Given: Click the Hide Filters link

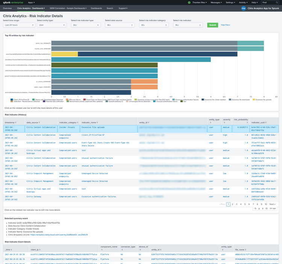Looking at the screenshot, I should [225, 25].
